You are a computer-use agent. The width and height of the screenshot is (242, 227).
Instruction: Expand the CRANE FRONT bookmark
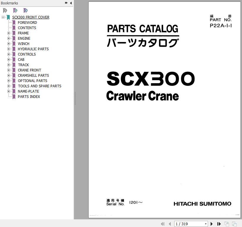[9, 70]
